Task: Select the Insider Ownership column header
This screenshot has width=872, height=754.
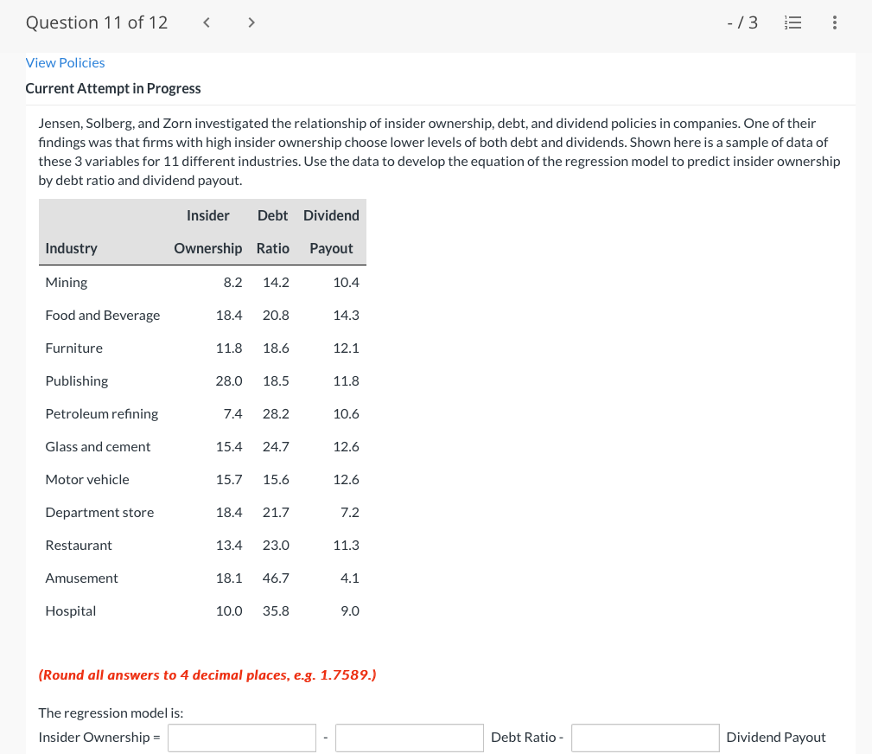Action: tap(208, 232)
